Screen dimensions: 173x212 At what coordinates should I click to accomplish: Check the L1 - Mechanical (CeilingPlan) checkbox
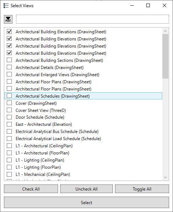[9, 174]
